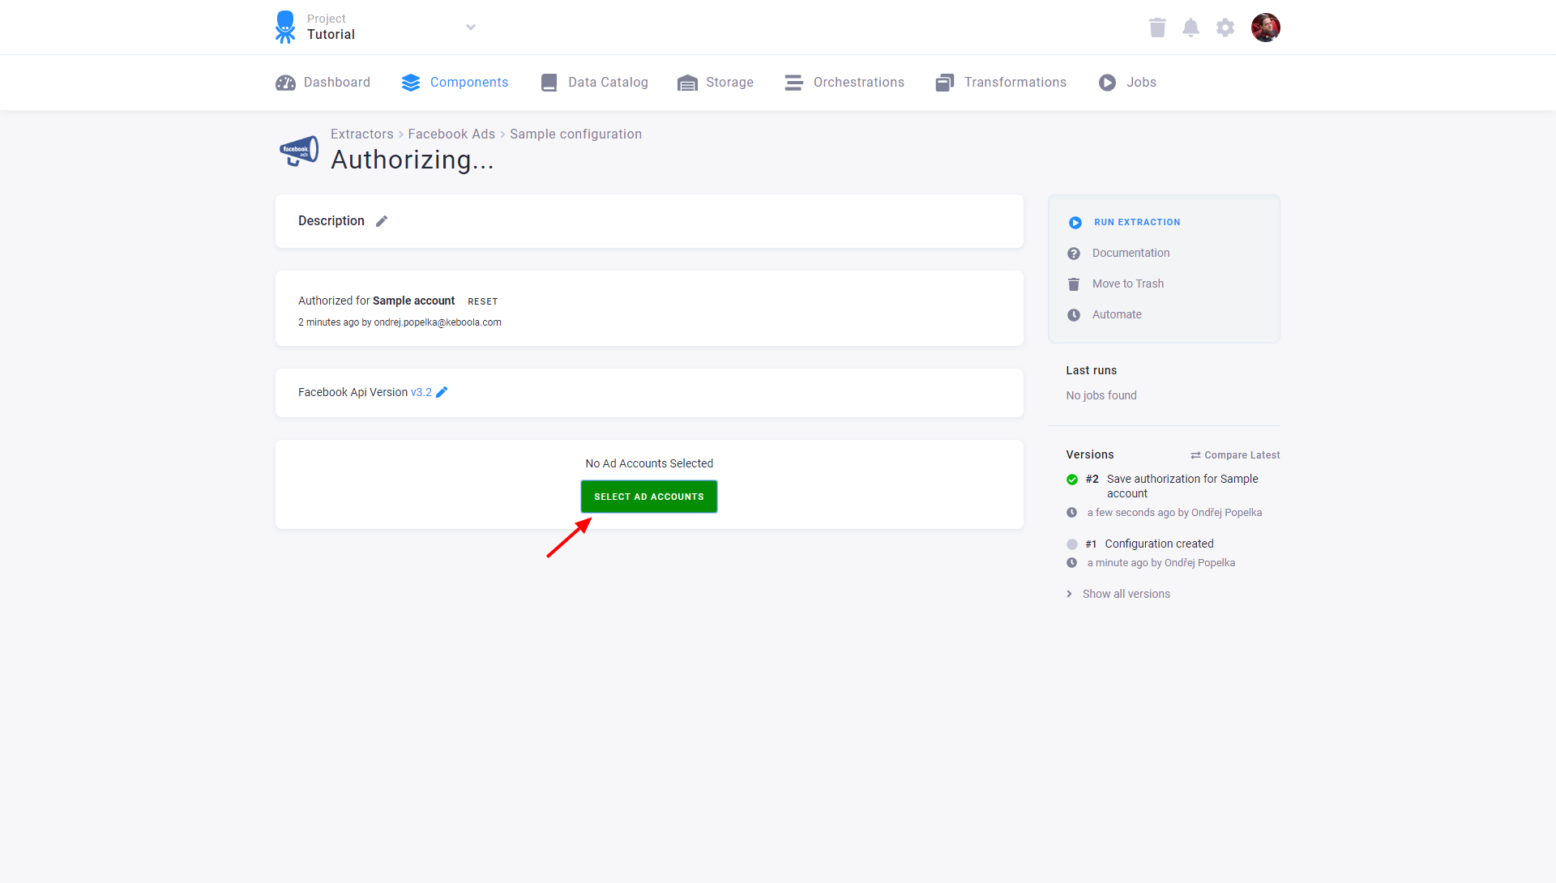Screen dimensions: 1556x883
Task: Click the Automate option
Action: (x=1117, y=314)
